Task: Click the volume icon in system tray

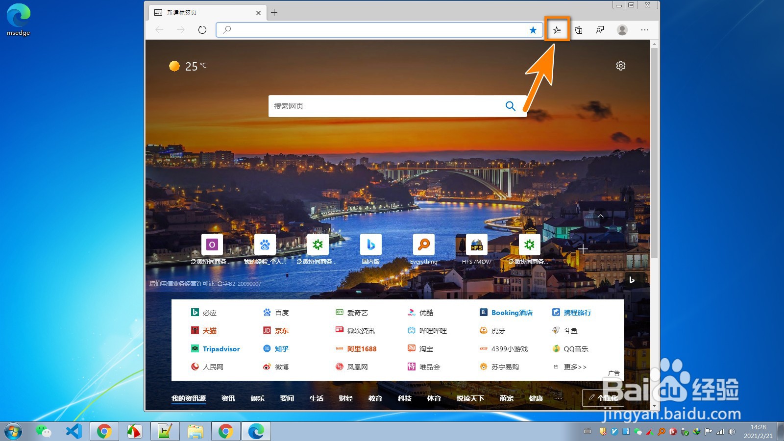Action: [732, 432]
